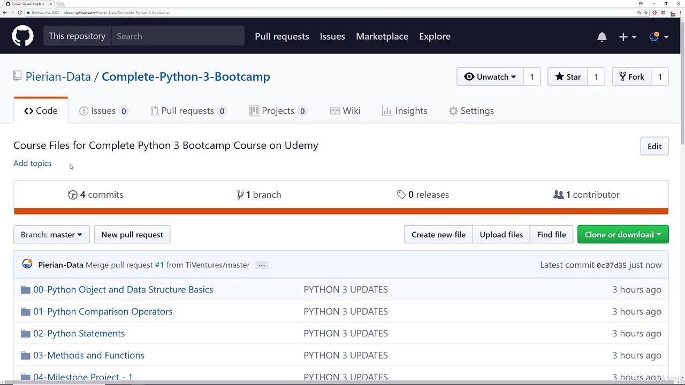Click Find file

(x=551, y=235)
